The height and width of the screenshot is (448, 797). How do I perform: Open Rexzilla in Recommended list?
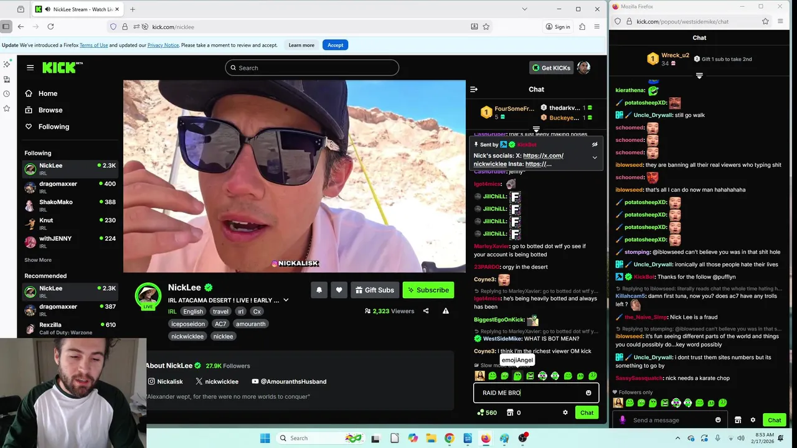tap(70, 328)
